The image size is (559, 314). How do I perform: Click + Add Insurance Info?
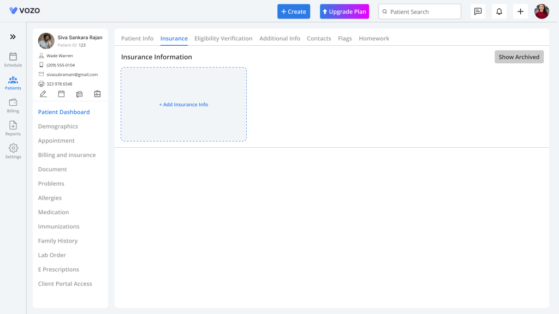click(183, 104)
